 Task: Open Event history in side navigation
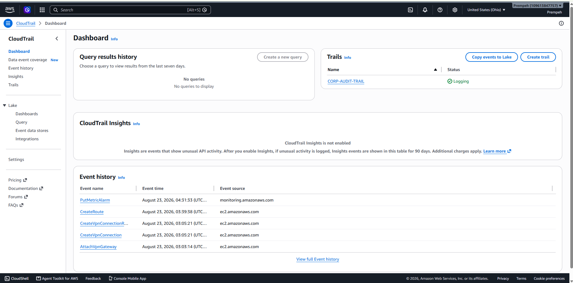(21, 68)
